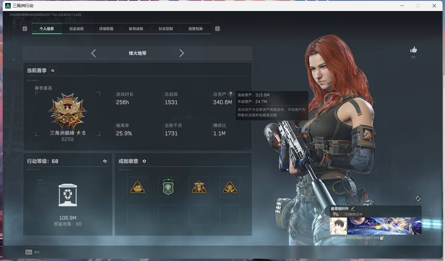Click the 图鉴收集: 66 text

point(68,224)
